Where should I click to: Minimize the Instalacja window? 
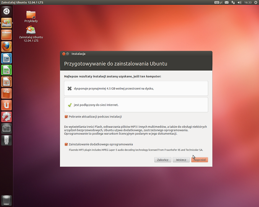[x=68, y=54]
